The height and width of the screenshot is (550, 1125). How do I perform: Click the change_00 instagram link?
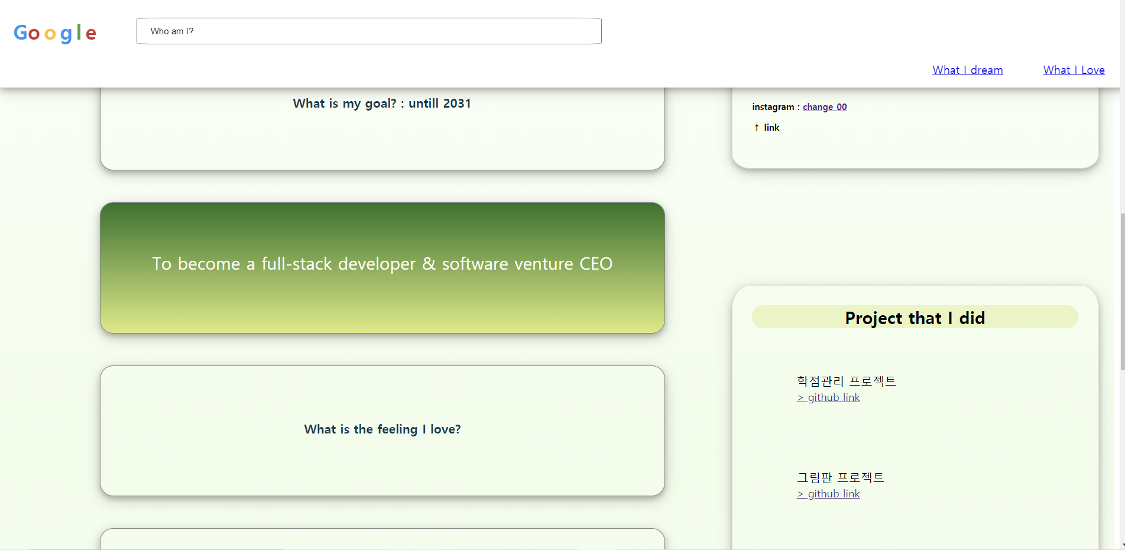coord(825,106)
